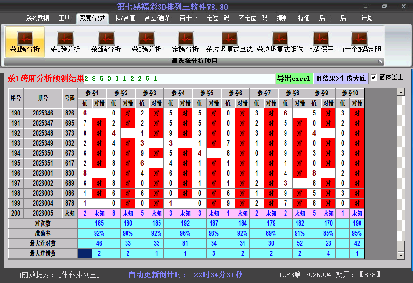Screen dimensions: 413x283
Task: Go to the 计划 tab
Action: tap(367, 18)
